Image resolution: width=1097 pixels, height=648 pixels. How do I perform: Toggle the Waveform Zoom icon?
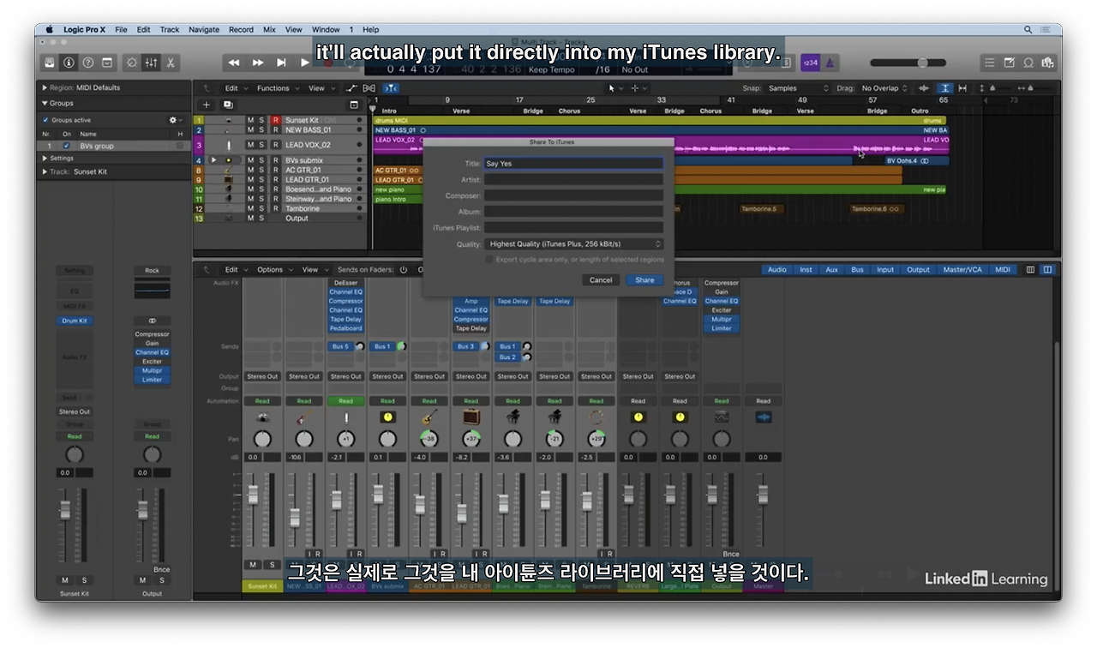[x=924, y=88]
